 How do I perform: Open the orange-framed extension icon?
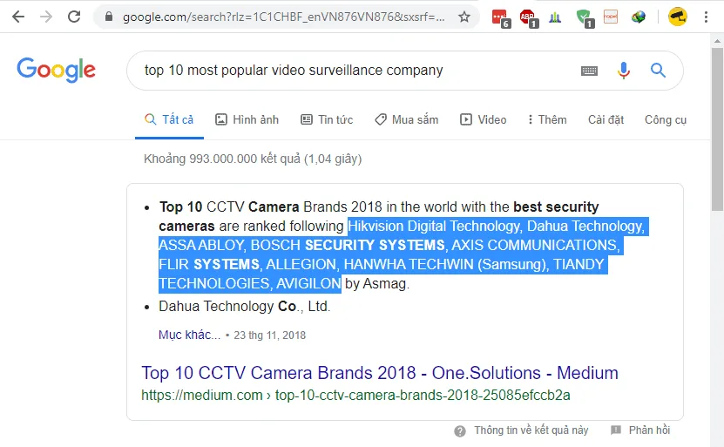click(611, 17)
